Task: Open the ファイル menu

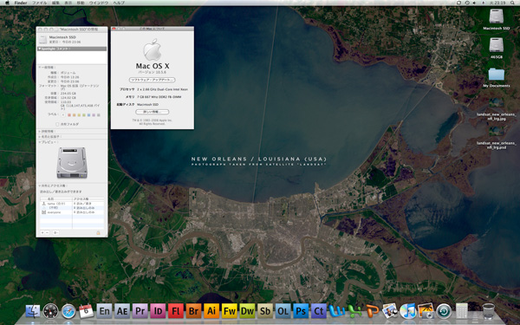Action: tap(39, 3)
